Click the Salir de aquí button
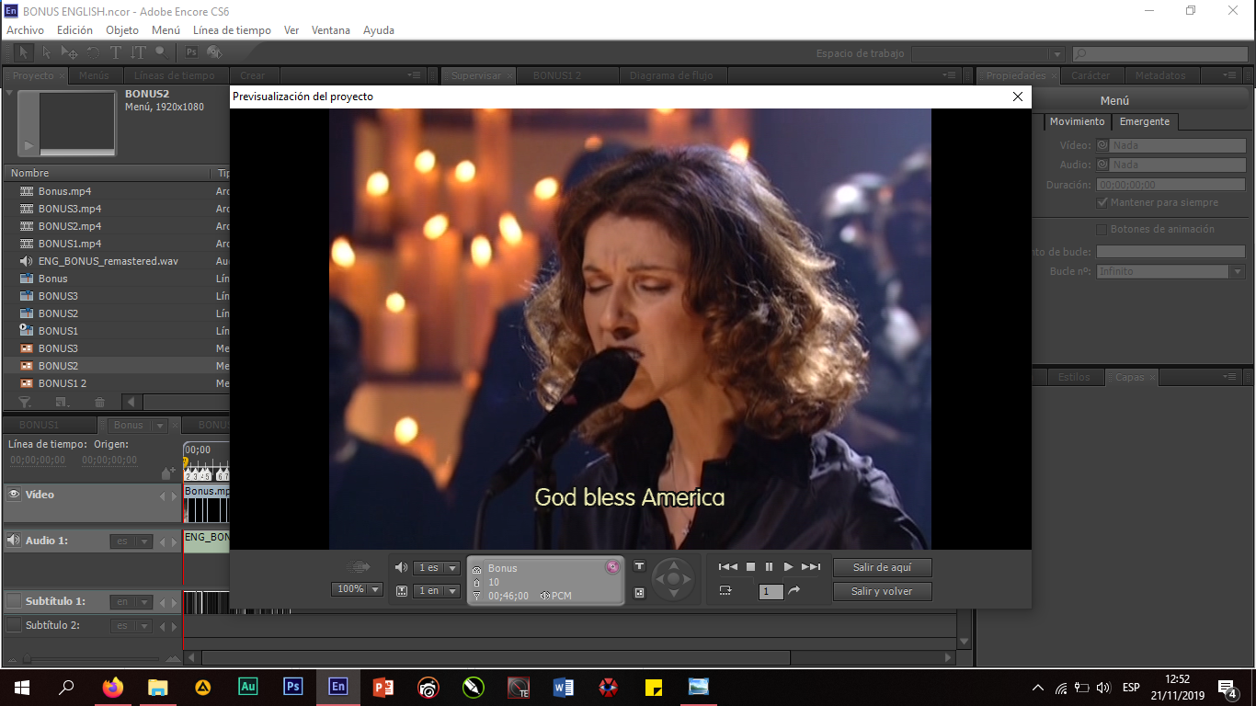The width and height of the screenshot is (1256, 706). [882, 568]
